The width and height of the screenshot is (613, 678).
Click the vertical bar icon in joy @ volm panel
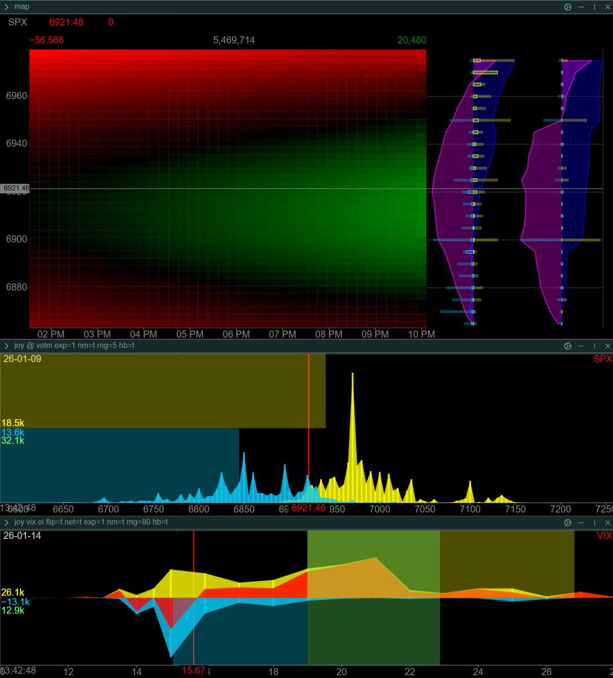[x=594, y=346]
